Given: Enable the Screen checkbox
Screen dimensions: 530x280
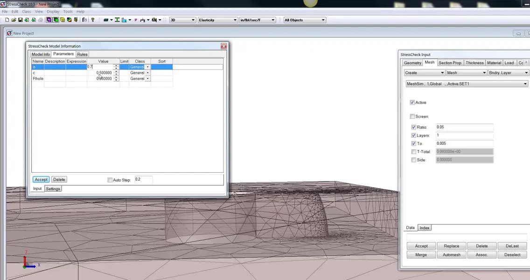Looking at the screenshot, I should 412,117.
